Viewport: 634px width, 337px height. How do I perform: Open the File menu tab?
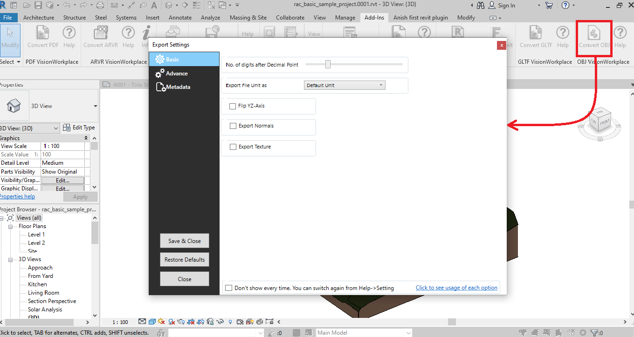point(8,18)
